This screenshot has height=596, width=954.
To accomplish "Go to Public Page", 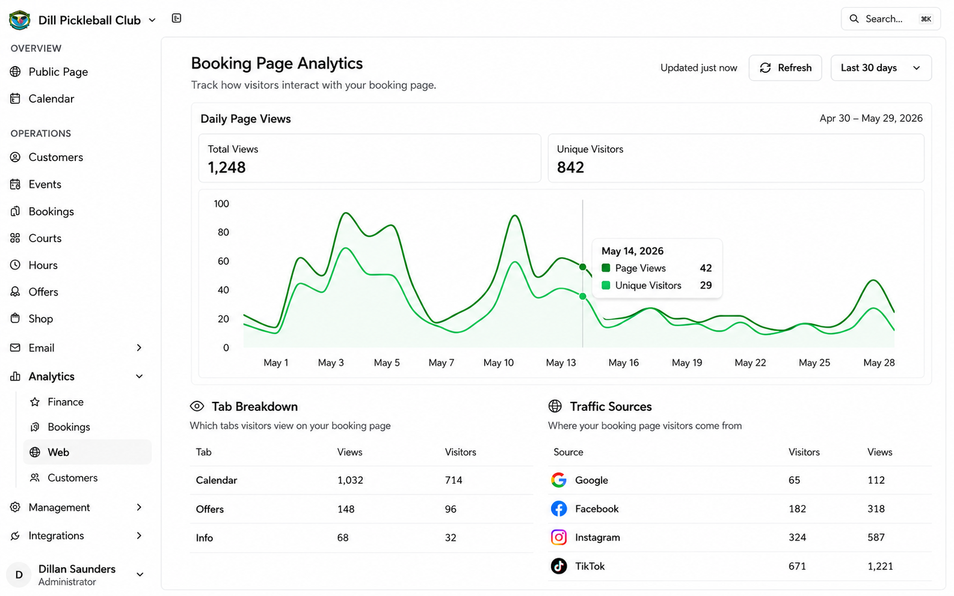I will tap(58, 71).
